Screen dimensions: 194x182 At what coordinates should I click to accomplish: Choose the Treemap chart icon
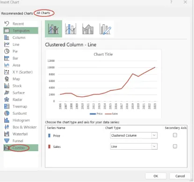(x=7, y=106)
